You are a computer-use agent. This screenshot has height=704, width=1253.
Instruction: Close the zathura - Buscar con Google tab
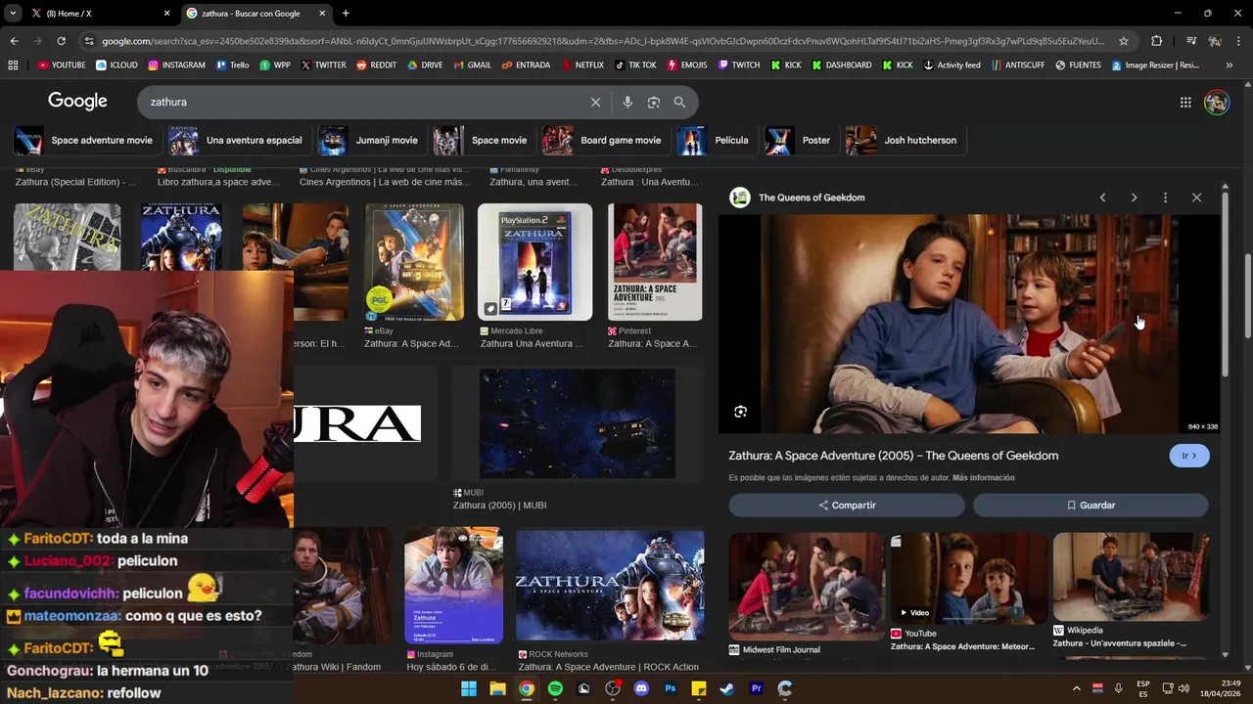[322, 14]
